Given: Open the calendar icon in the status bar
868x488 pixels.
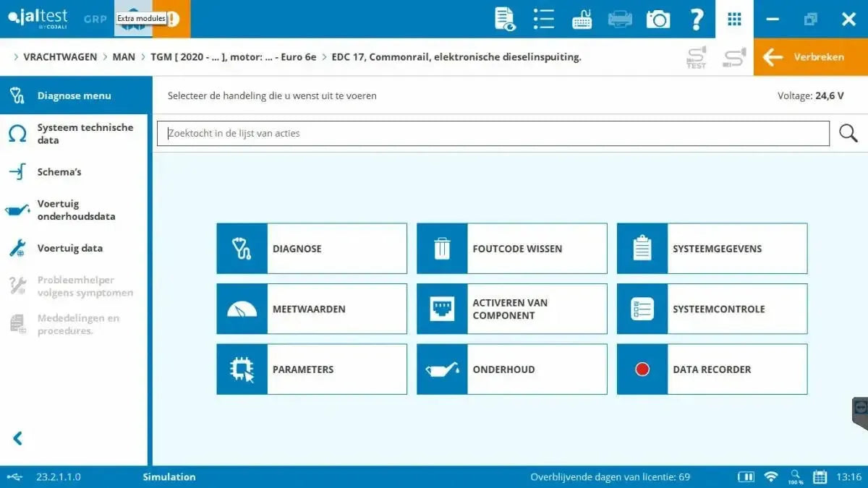Looking at the screenshot, I should point(820,476).
